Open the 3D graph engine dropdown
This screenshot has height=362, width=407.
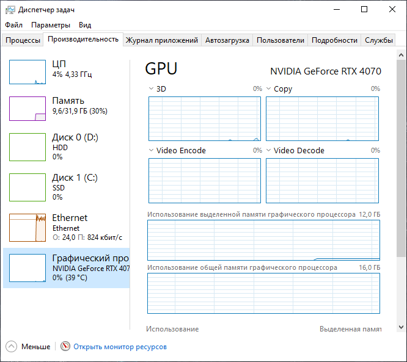[x=152, y=89]
